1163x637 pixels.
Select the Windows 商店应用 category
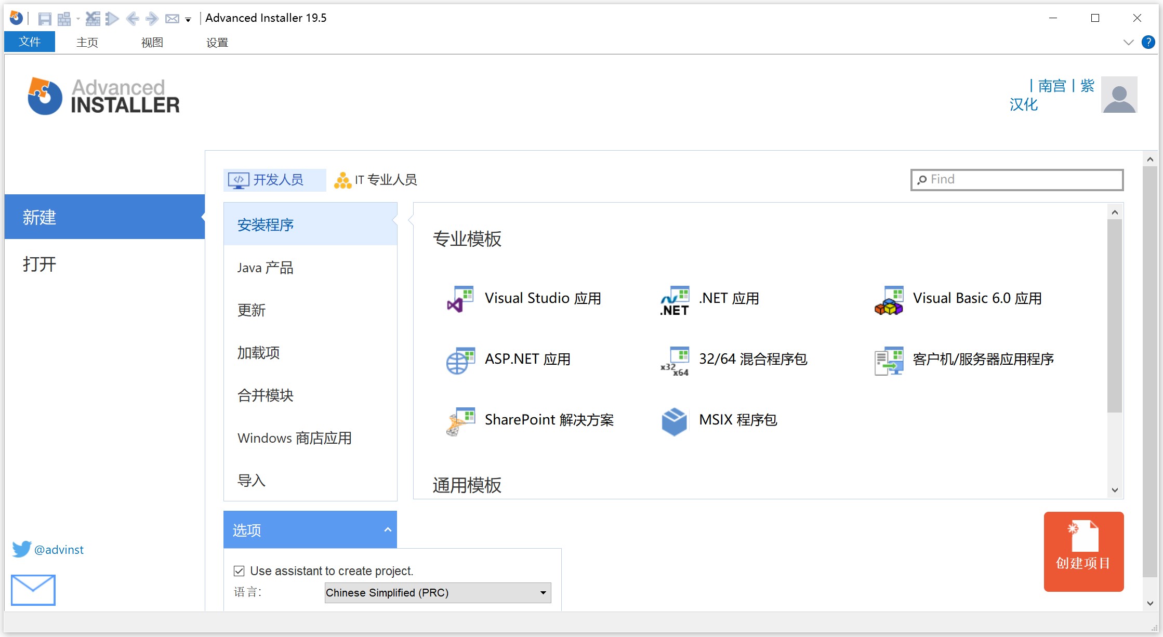310,438
